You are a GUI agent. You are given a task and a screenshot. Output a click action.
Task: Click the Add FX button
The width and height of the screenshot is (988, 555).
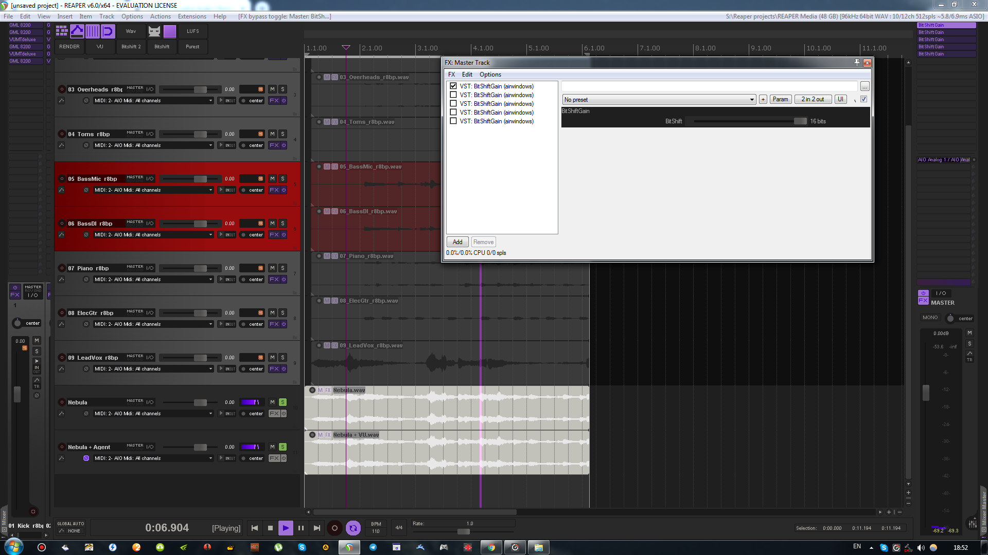click(457, 242)
